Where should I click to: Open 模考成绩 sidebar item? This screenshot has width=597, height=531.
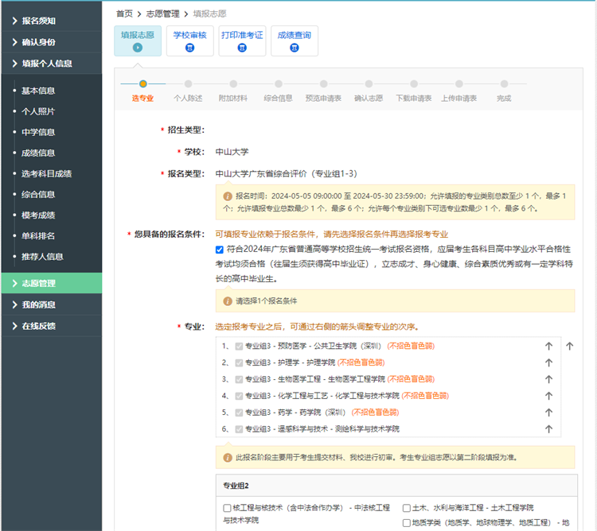pyautogui.click(x=38, y=215)
